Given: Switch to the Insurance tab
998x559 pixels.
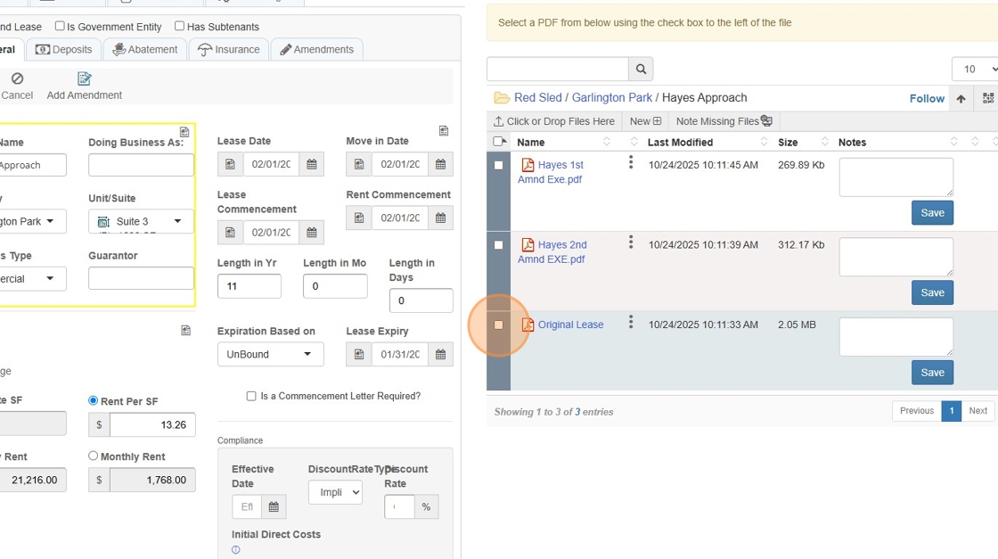Looking at the screenshot, I should [230, 50].
